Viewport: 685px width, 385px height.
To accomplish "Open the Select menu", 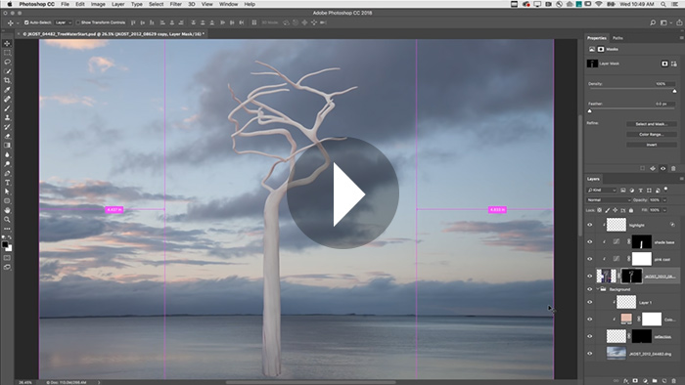I will coord(156,4).
